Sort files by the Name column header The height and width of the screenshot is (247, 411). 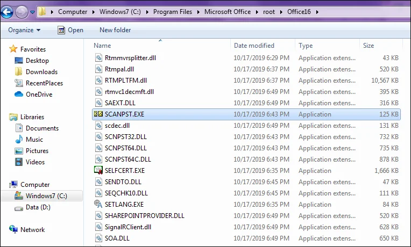point(102,46)
